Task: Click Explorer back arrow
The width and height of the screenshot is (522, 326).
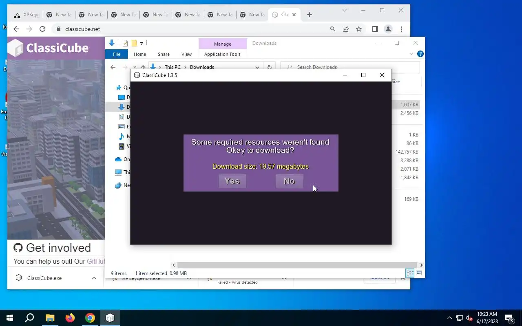Action: (113, 67)
